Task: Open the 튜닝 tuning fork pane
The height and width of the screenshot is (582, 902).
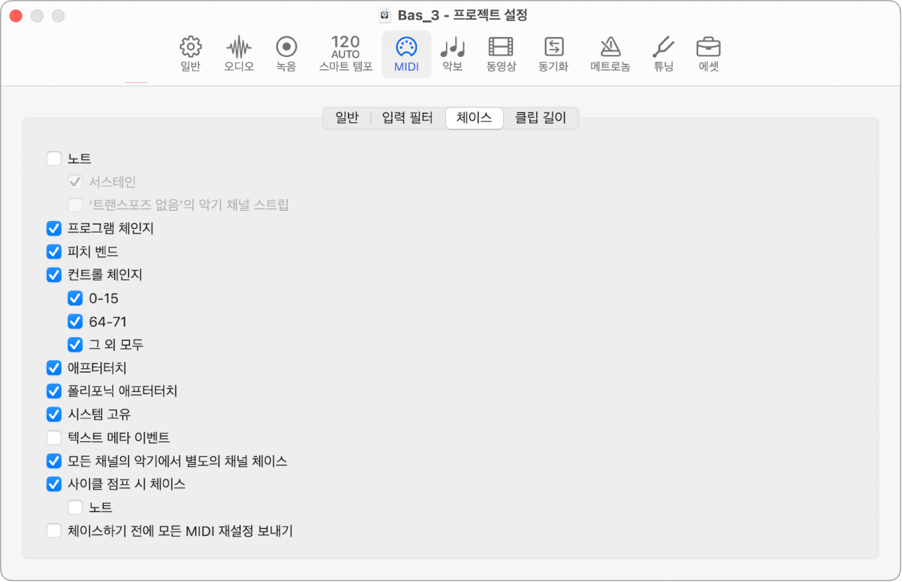Action: click(x=663, y=54)
